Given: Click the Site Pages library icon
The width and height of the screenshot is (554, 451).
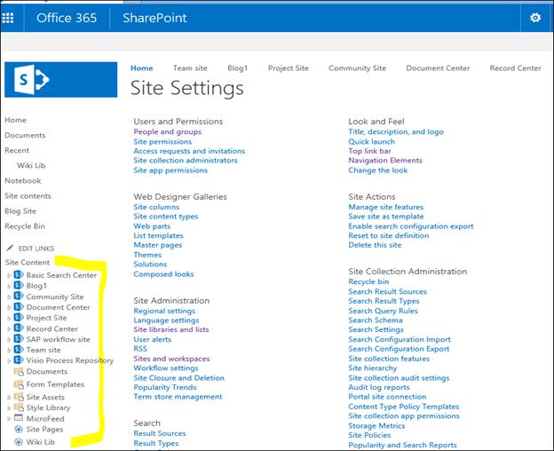Looking at the screenshot, I should pyautogui.click(x=19, y=430).
